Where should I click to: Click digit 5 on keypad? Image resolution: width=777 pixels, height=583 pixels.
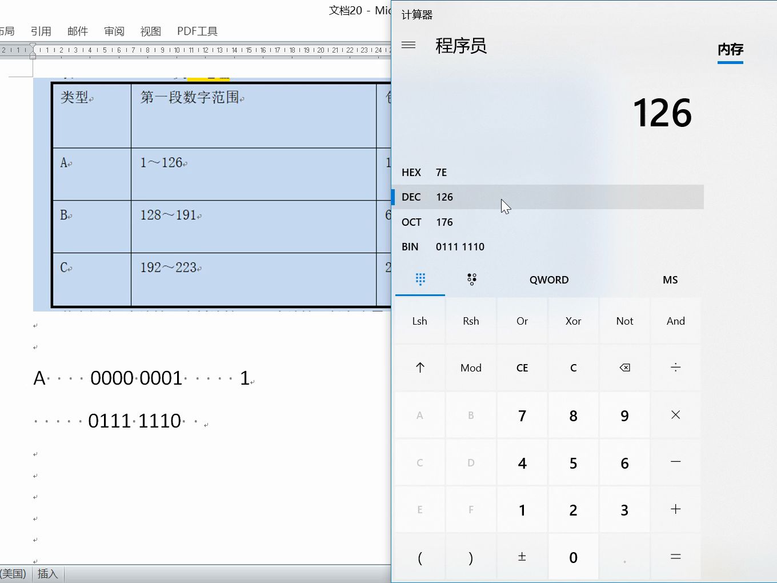coord(573,463)
